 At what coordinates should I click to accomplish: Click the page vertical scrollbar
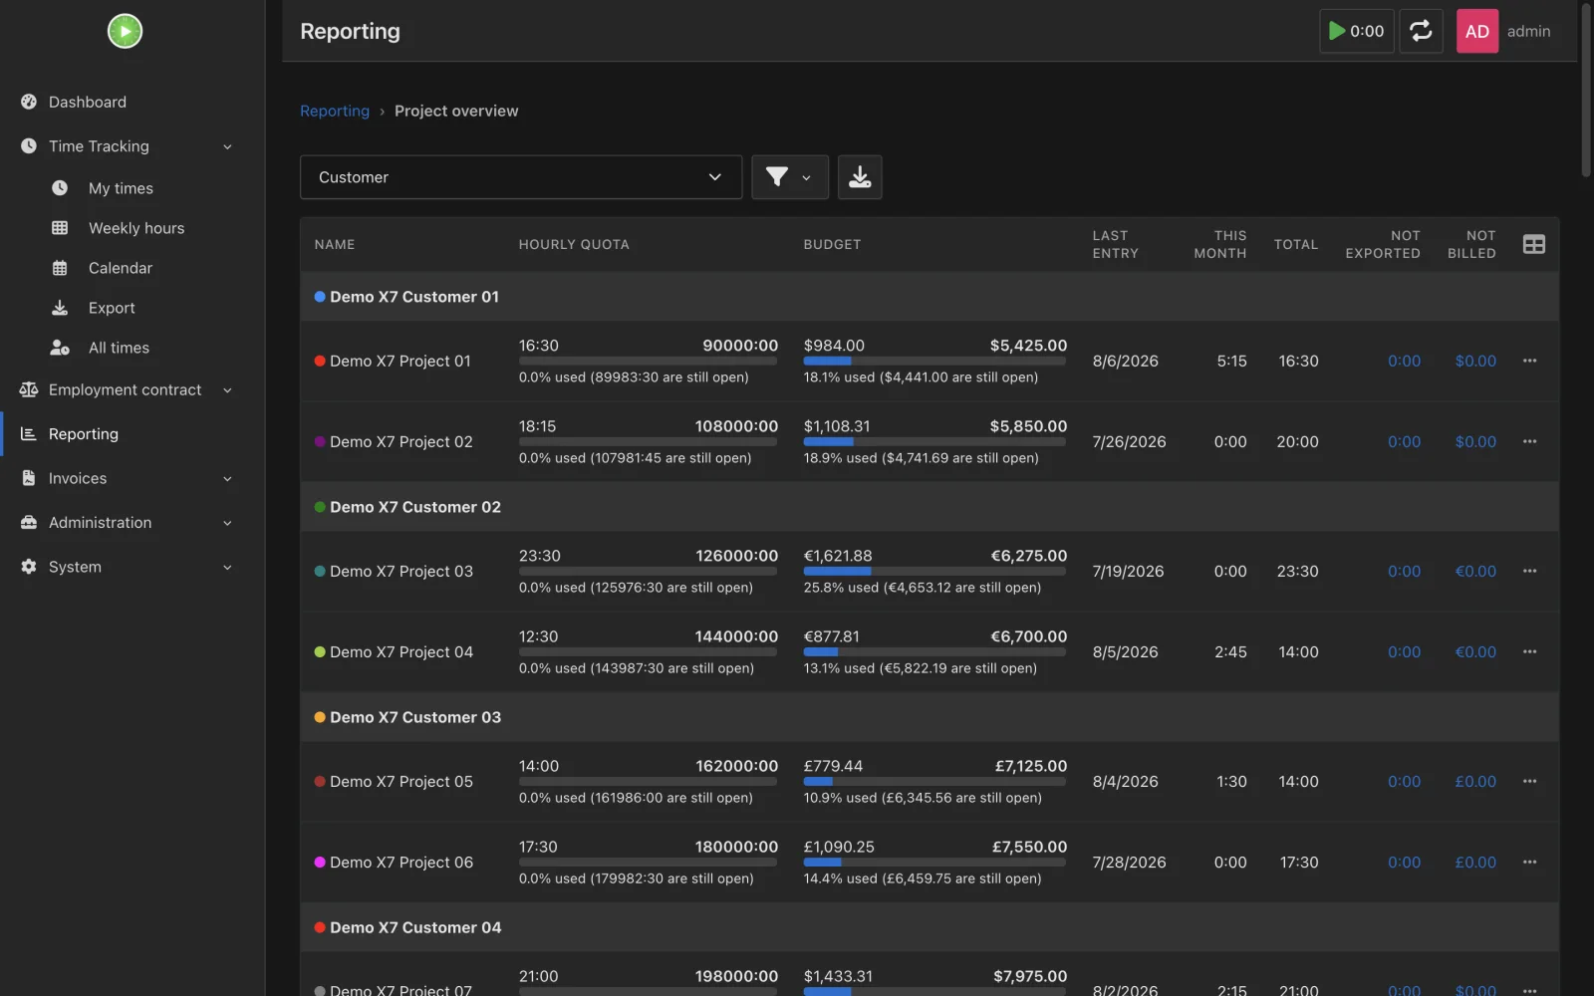(x=1586, y=92)
